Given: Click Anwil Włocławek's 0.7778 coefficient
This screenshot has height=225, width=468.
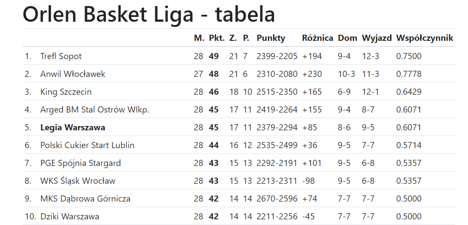Looking at the screenshot, I should coord(408,73).
